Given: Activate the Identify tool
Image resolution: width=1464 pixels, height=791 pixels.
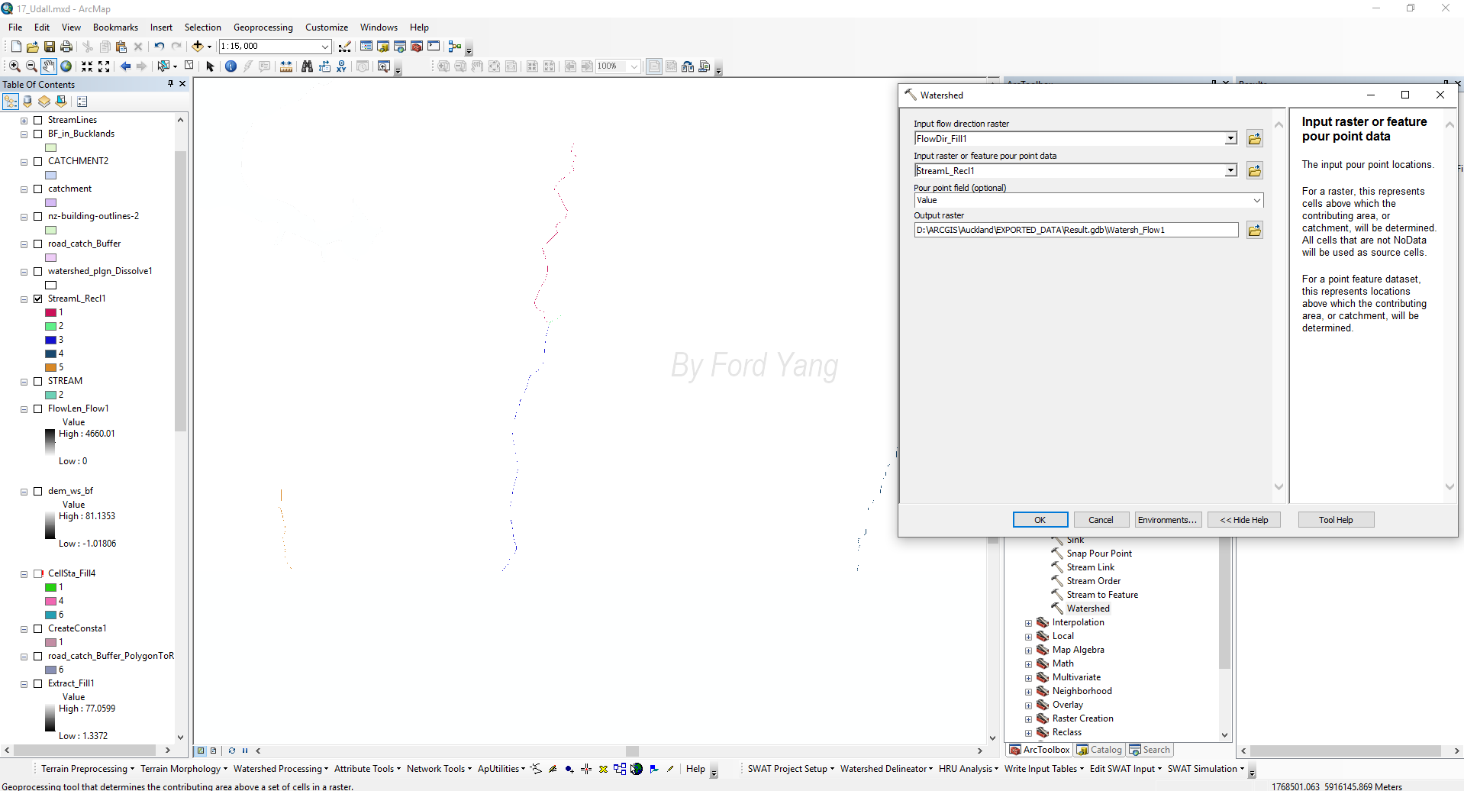Looking at the screenshot, I should click(231, 66).
